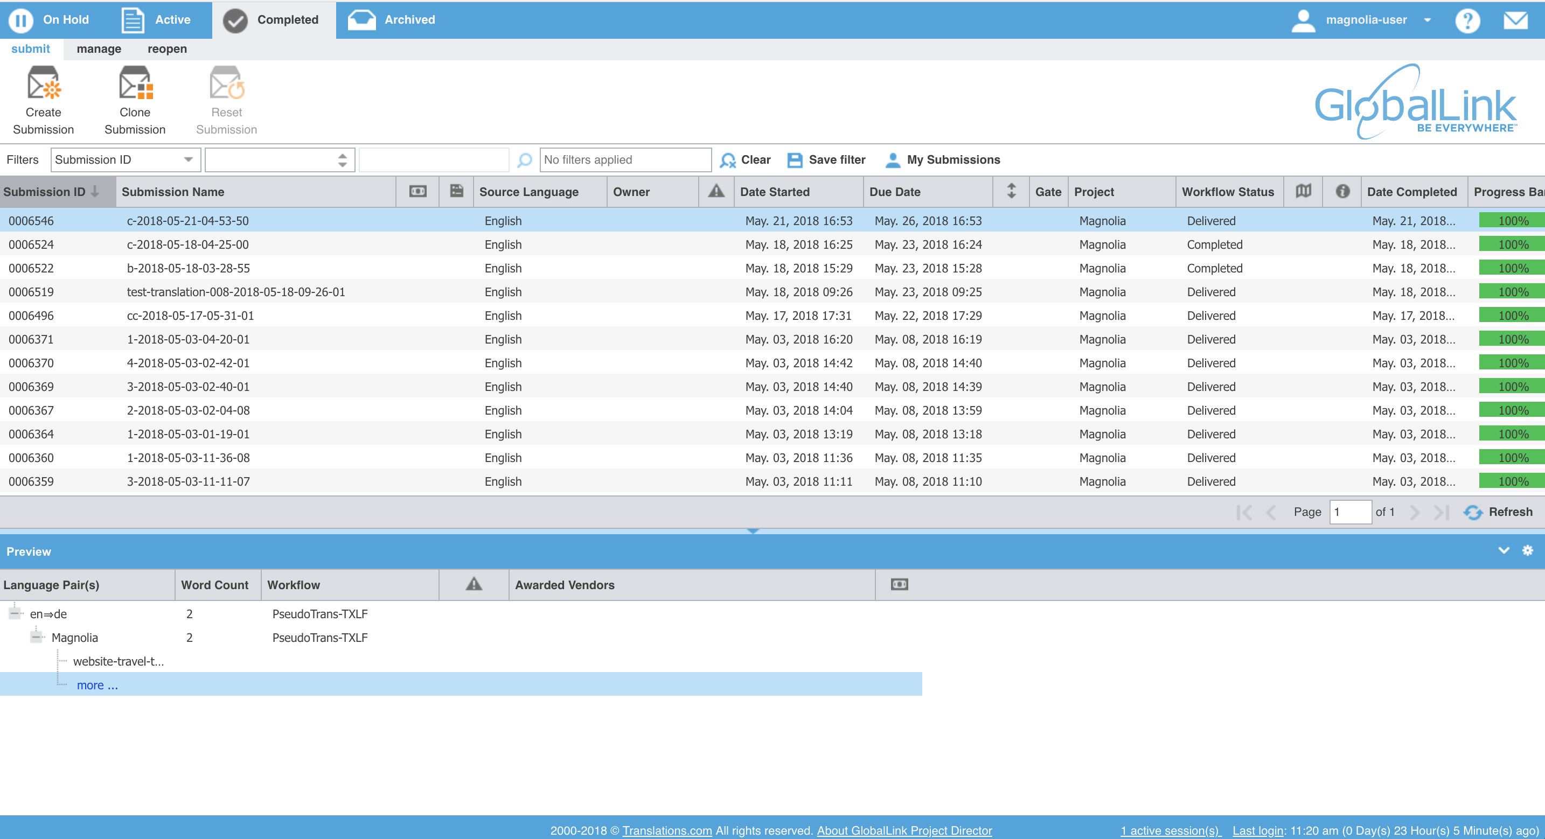This screenshot has height=839, width=1545.
Task: Click the Create Submission icon
Action: coord(44,84)
